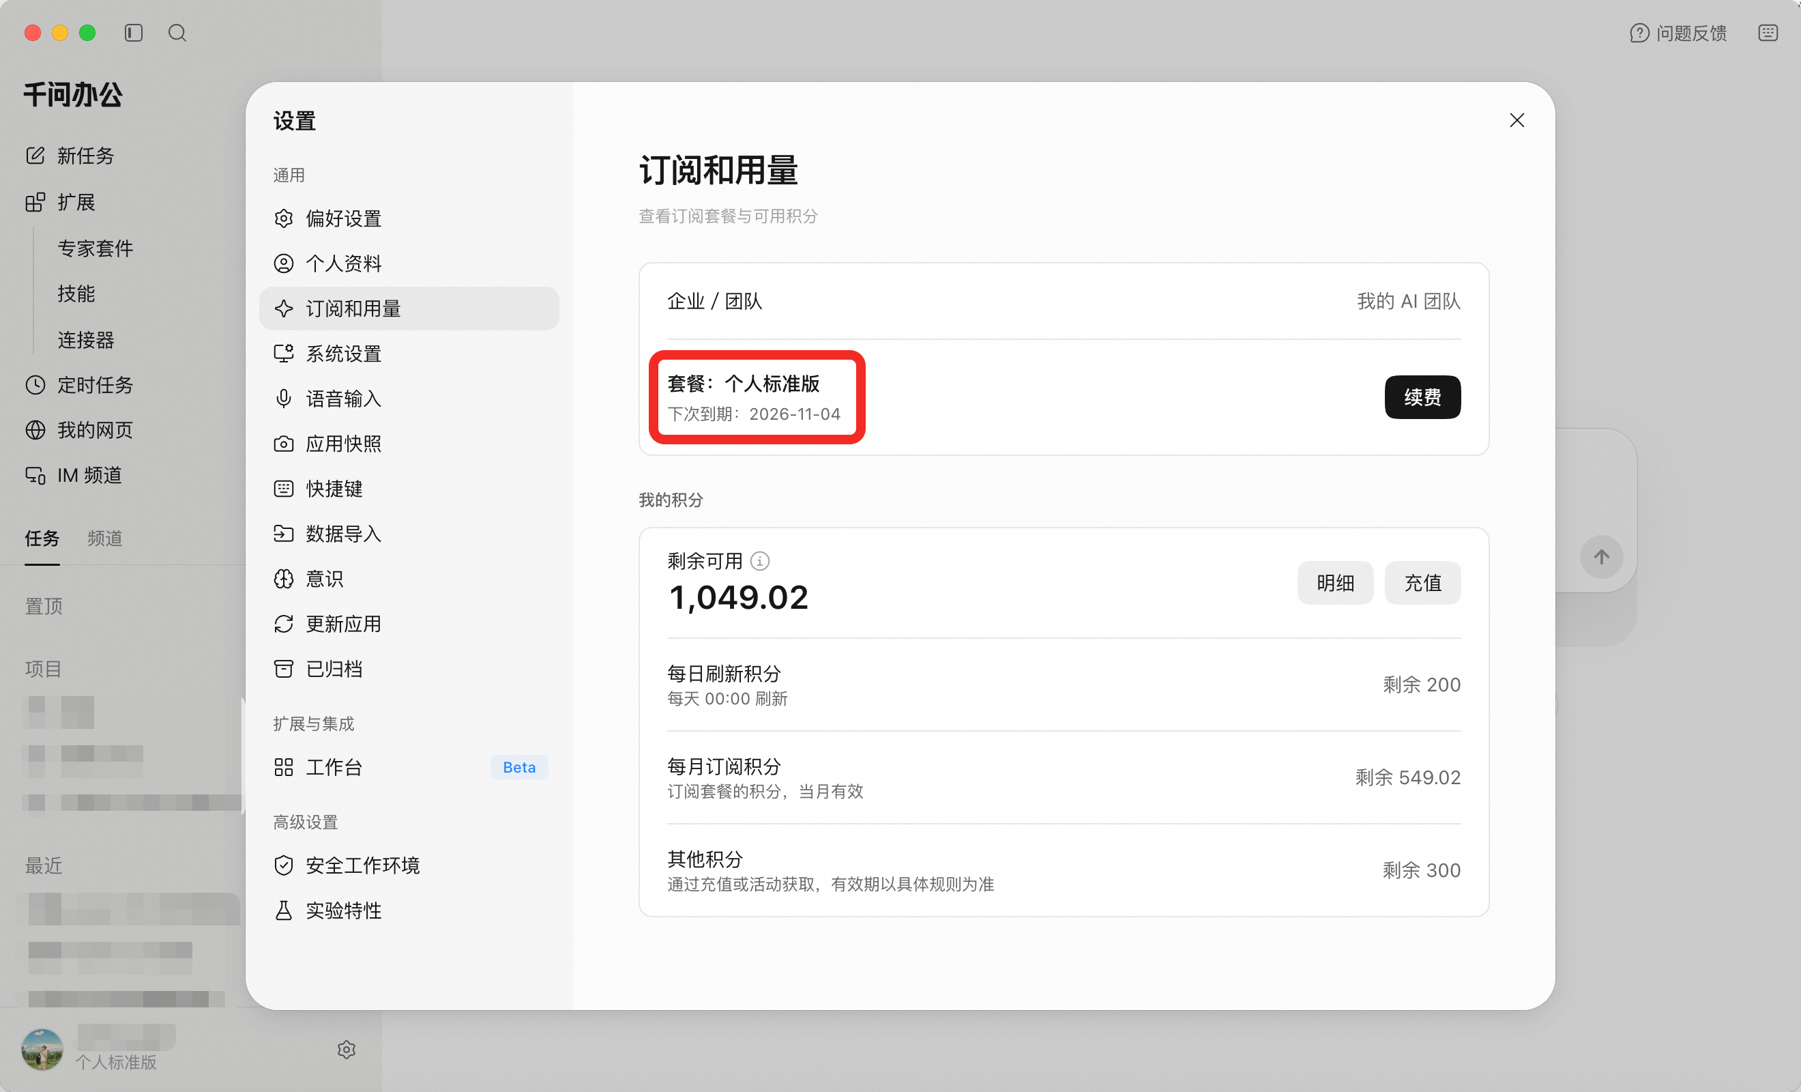Switch to the 频道 tab
This screenshot has height=1092, width=1801.
pyautogui.click(x=104, y=538)
